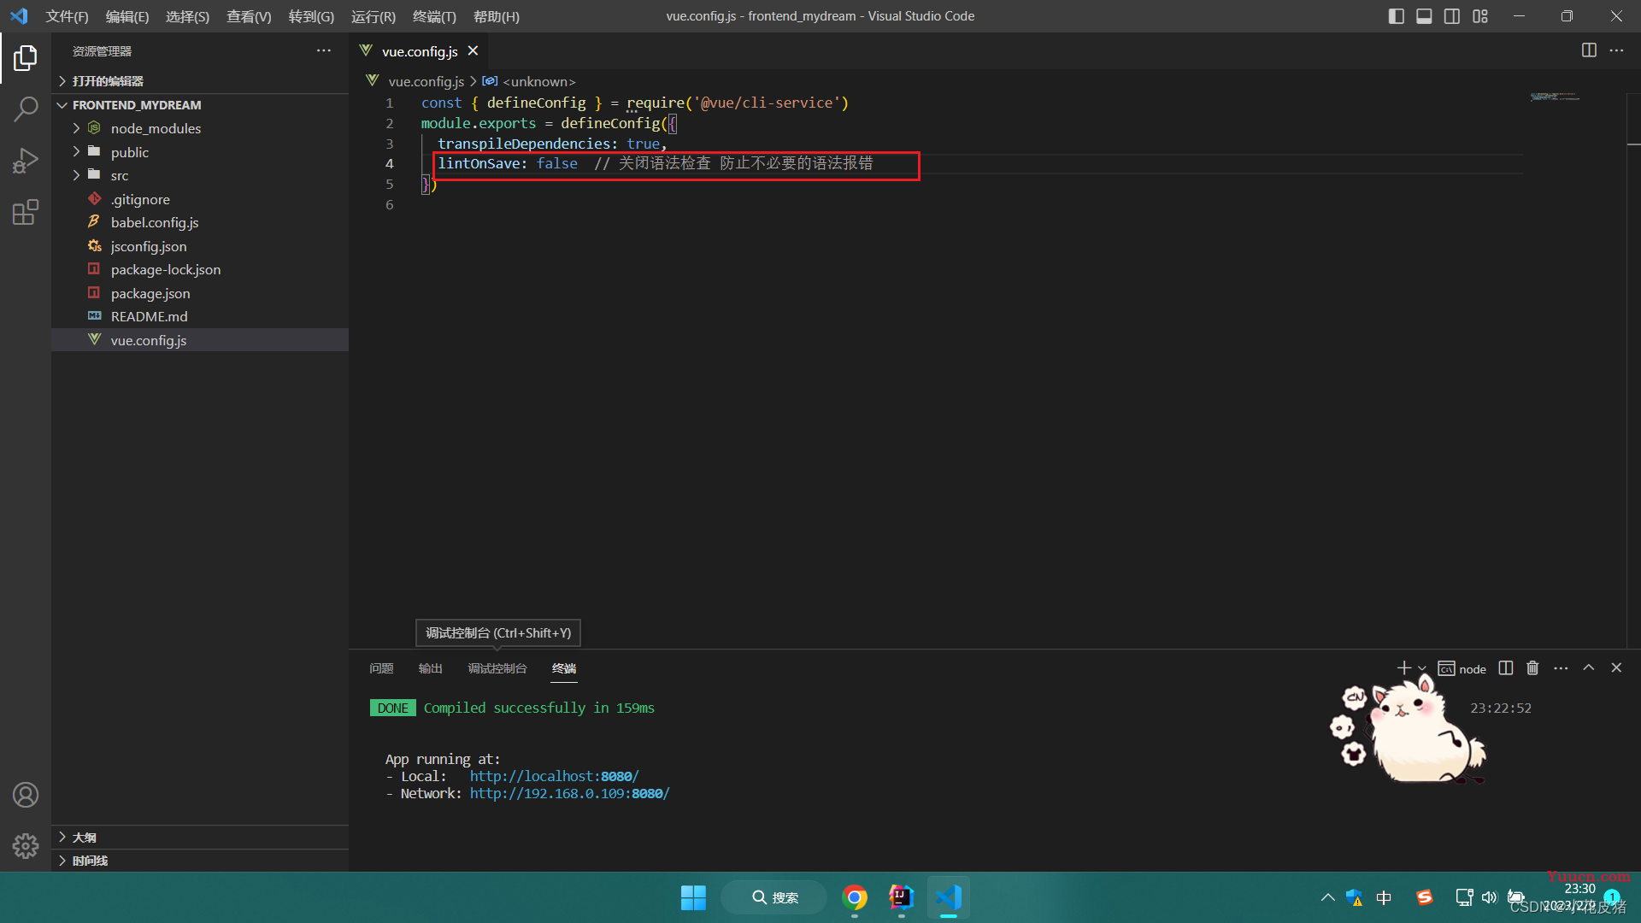Open the localhost:8080 link

(554, 776)
